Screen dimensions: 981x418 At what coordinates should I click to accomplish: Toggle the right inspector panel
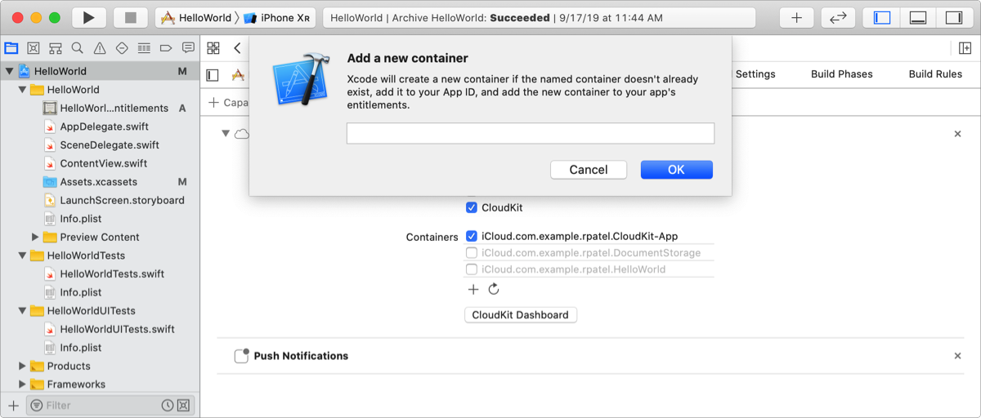[953, 17]
